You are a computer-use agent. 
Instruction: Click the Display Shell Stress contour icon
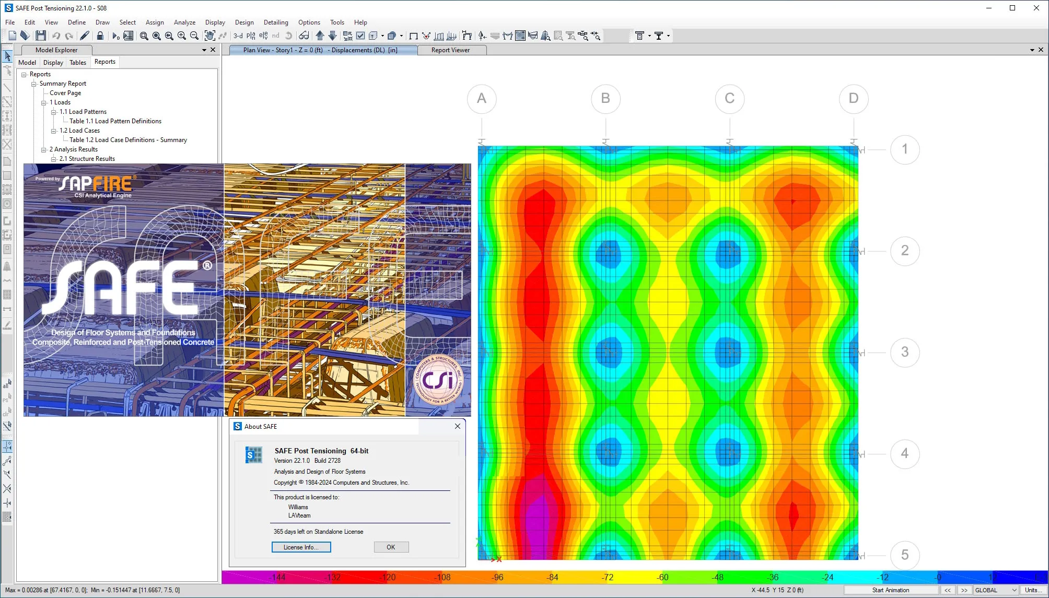tap(520, 36)
